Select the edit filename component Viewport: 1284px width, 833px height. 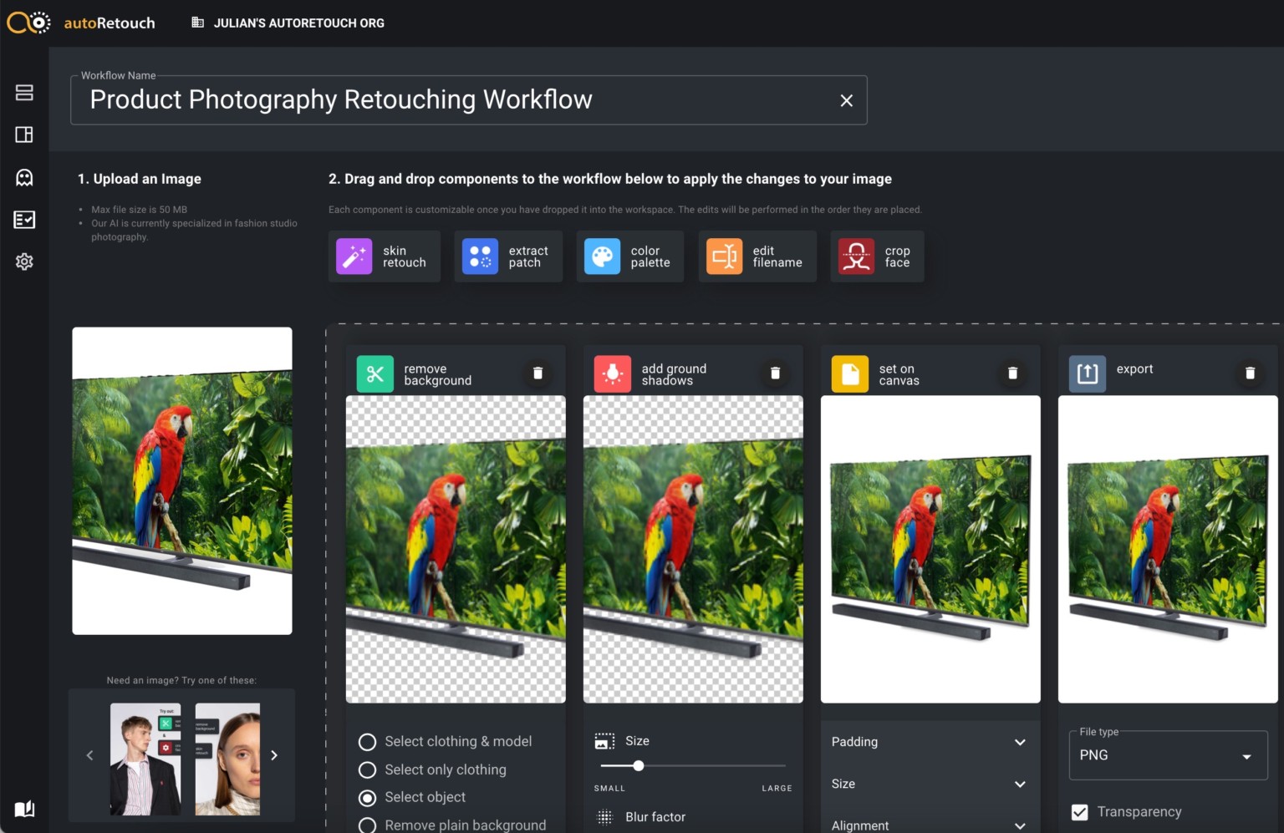tap(757, 257)
